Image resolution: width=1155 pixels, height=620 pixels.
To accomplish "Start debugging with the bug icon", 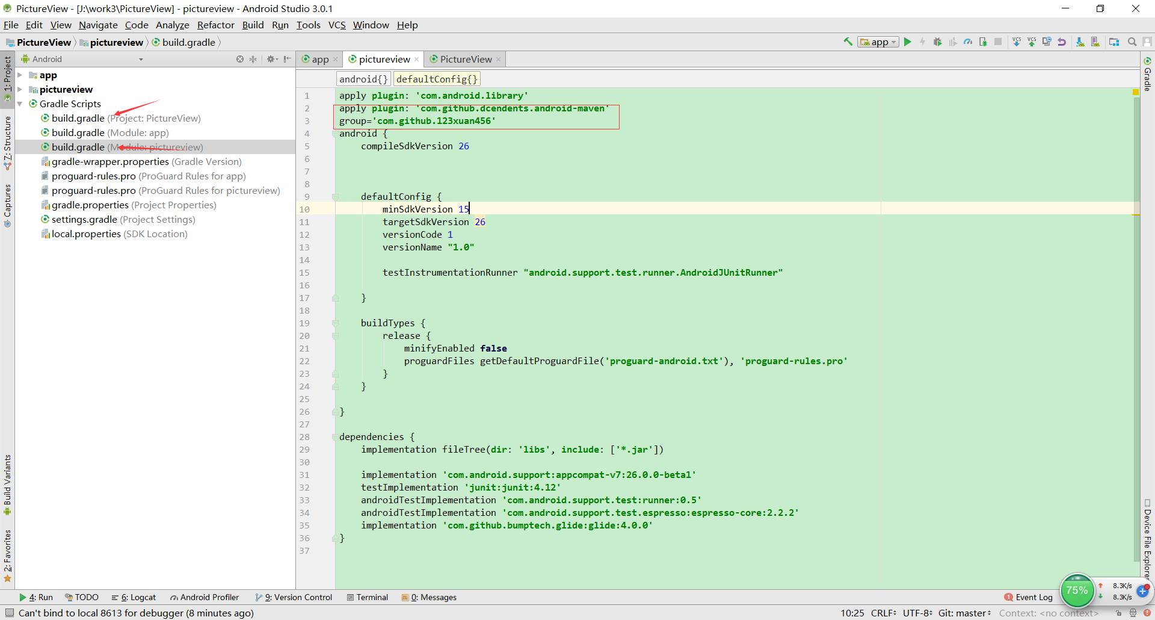I will click(x=937, y=42).
